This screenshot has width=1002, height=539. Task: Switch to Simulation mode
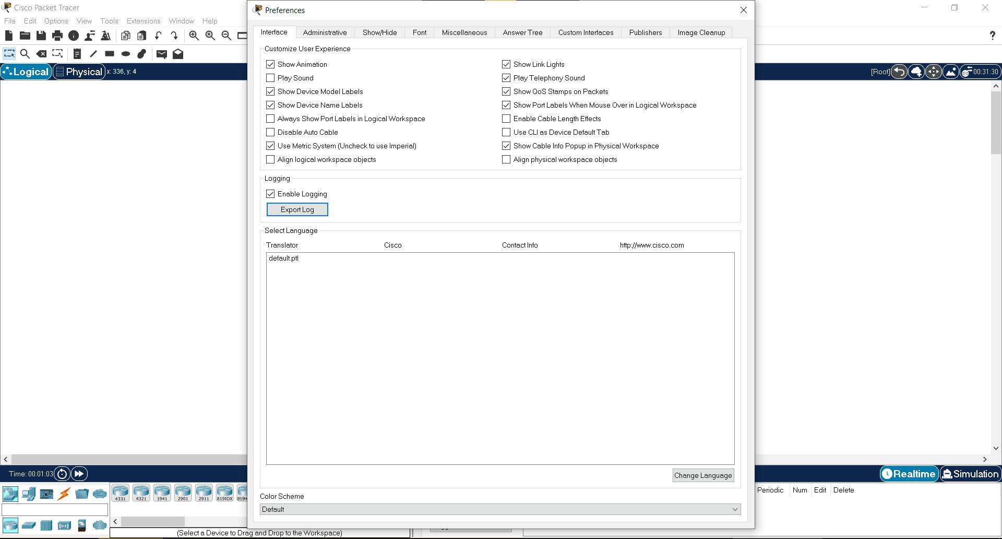(x=970, y=474)
